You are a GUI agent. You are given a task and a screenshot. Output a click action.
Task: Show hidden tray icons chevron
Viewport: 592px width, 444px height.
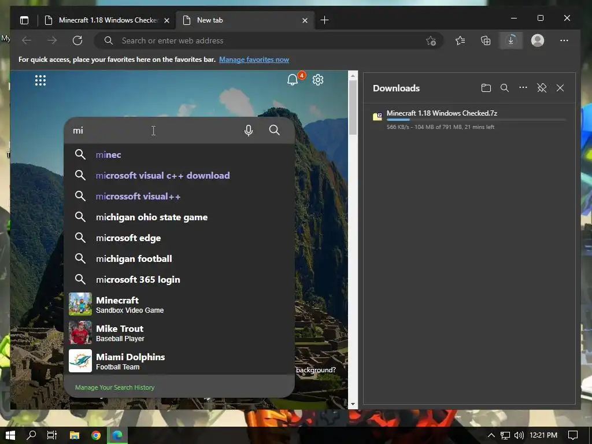coord(491,435)
